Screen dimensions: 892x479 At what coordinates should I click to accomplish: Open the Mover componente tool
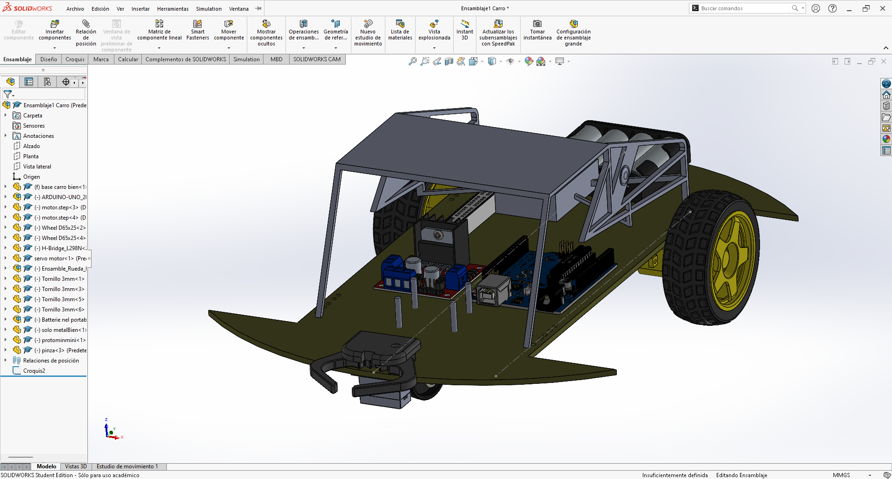(229, 31)
